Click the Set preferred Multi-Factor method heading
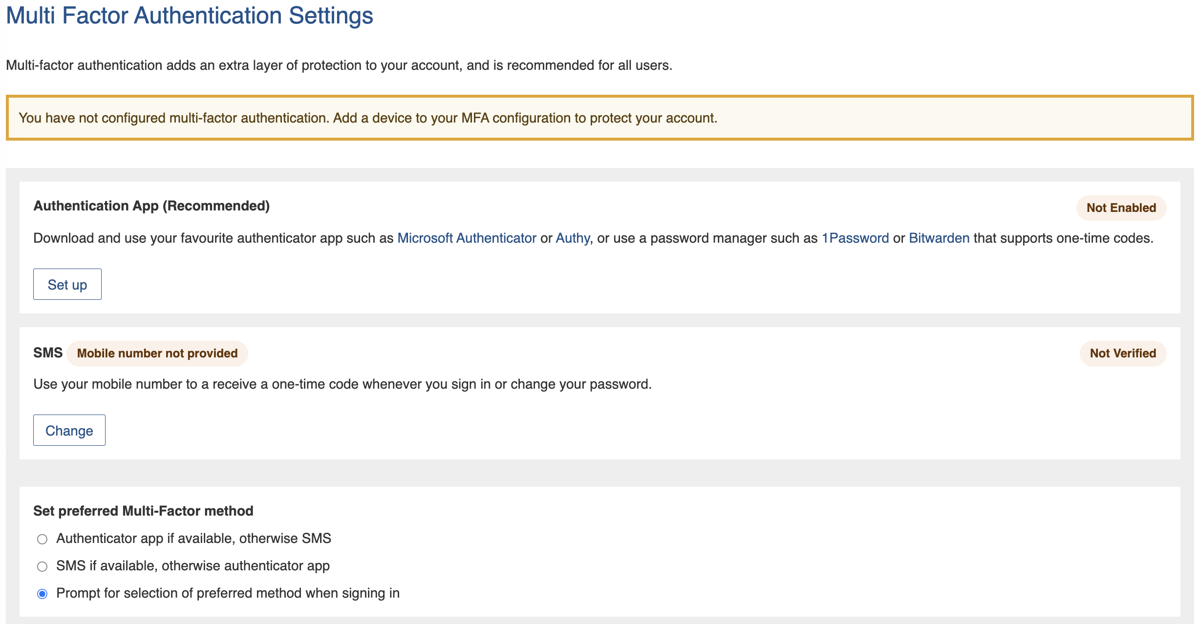The image size is (1199, 624). click(143, 511)
